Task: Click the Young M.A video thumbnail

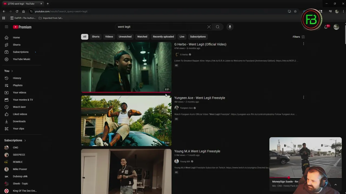Action: pyautogui.click(x=126, y=171)
